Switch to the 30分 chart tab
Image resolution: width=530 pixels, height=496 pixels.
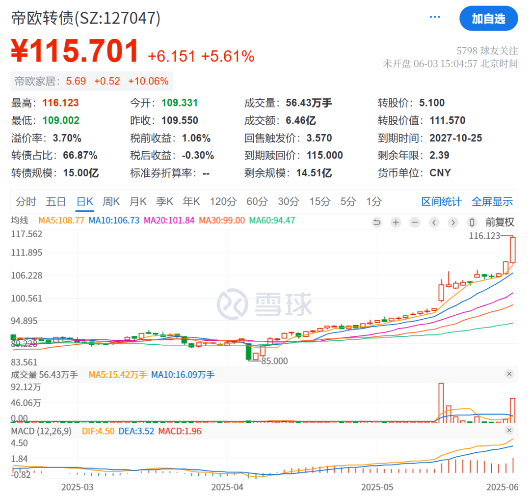pos(289,202)
